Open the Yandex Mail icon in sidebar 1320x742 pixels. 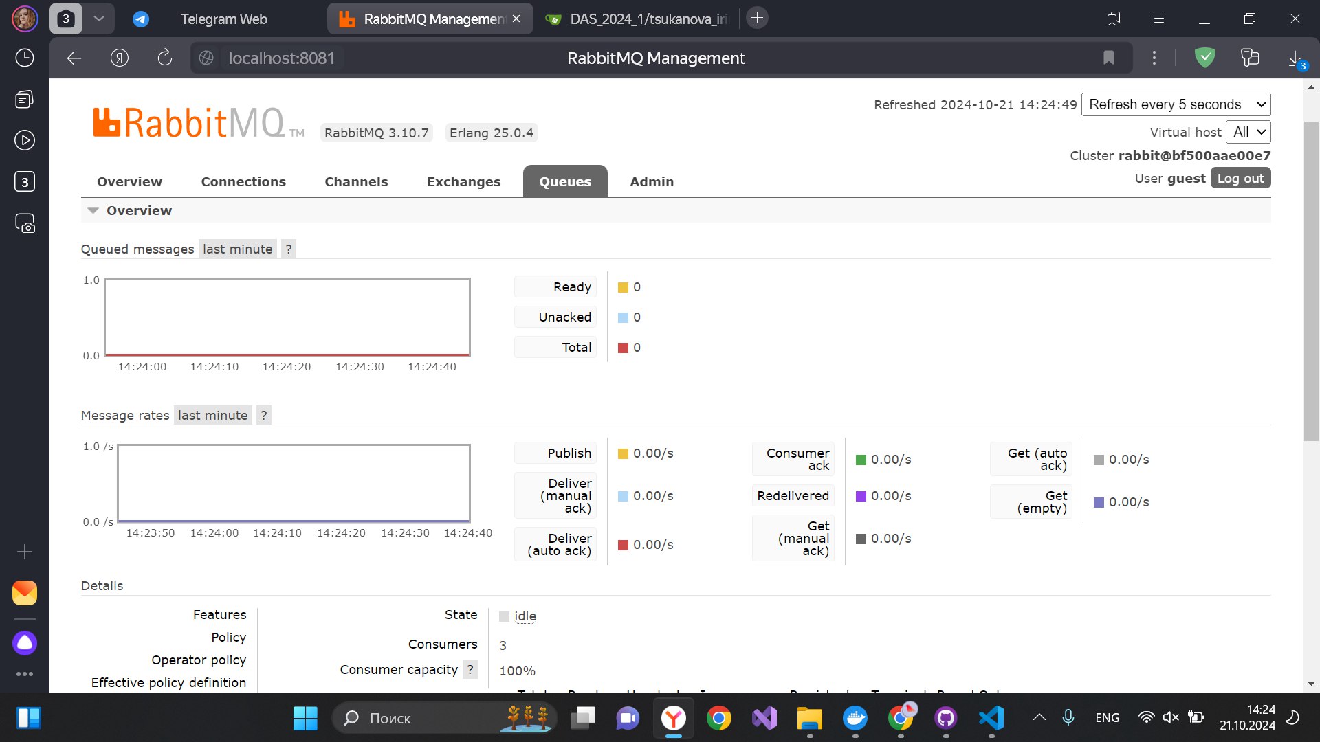coord(25,593)
